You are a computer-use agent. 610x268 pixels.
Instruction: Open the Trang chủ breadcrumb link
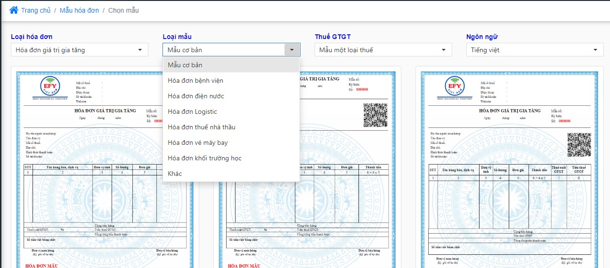coord(36,10)
